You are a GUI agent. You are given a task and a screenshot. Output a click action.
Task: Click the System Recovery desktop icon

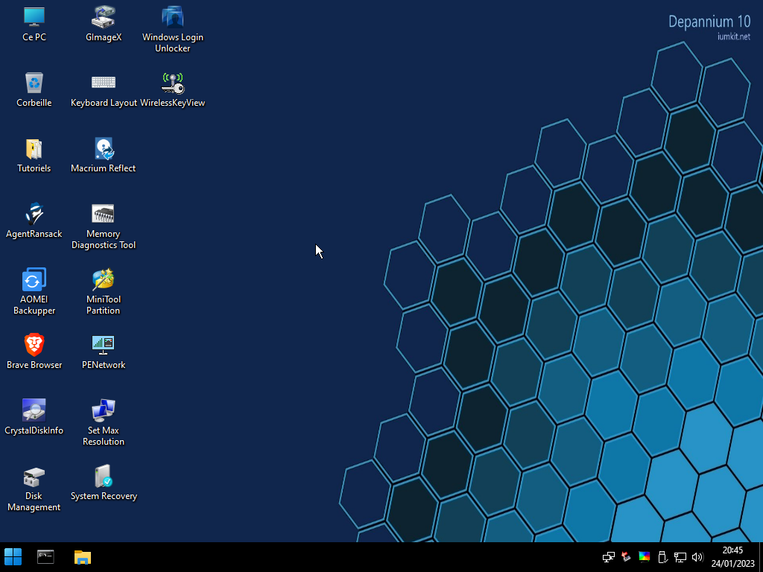[104, 483]
